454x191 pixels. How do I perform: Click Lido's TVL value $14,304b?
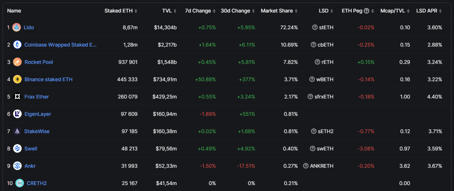point(165,28)
